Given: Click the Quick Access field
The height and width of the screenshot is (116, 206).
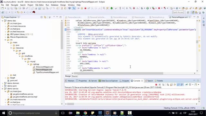Looking at the screenshot, I should pyautogui.click(x=178, y=12).
